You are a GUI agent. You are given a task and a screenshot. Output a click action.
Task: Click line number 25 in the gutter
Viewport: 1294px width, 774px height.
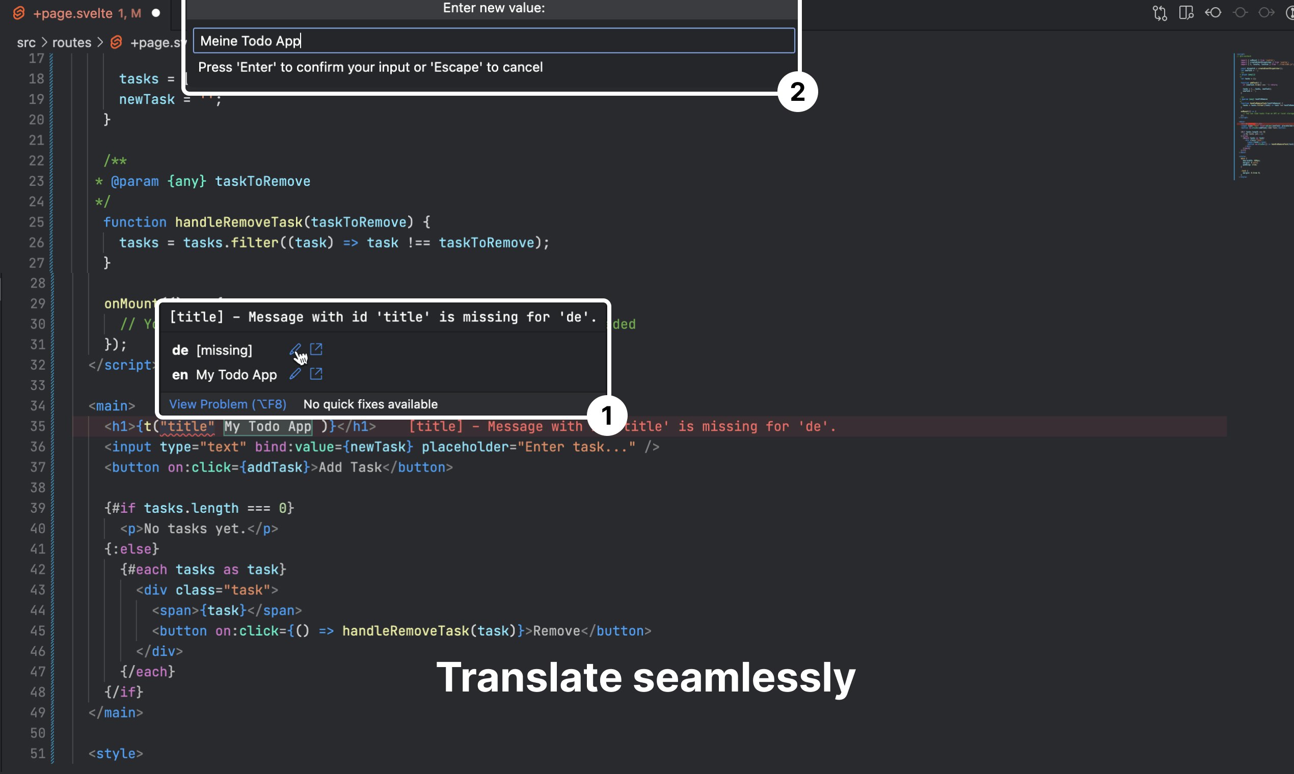click(37, 222)
